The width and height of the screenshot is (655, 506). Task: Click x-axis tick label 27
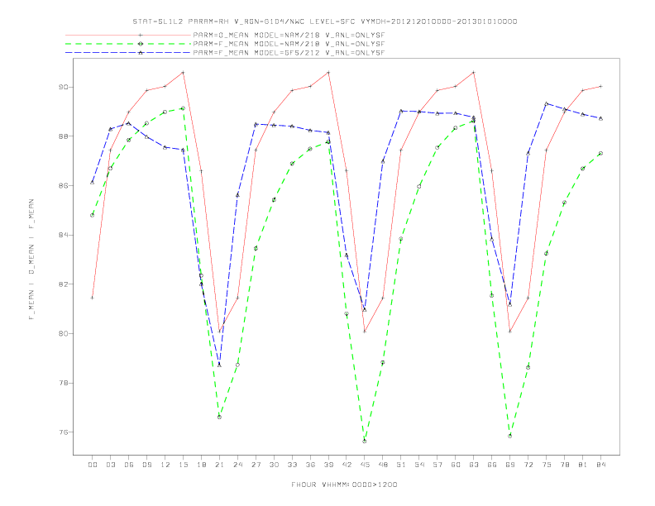pyautogui.click(x=256, y=465)
